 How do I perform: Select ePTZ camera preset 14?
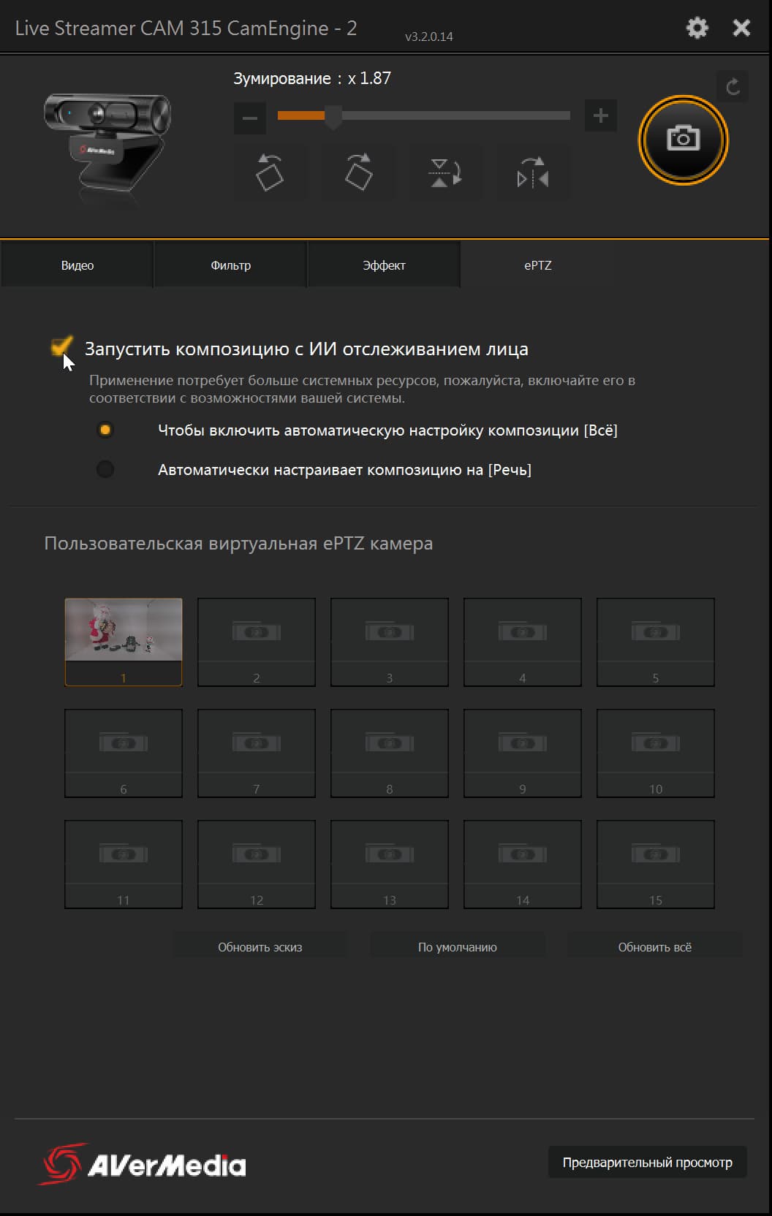coord(523,864)
